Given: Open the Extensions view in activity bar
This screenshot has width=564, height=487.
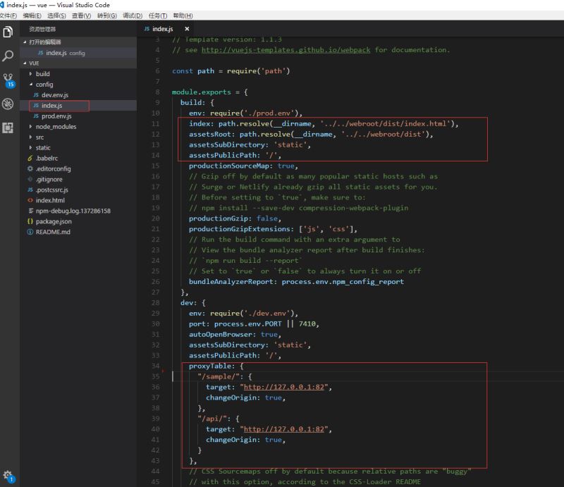Looking at the screenshot, I should 8,128.
